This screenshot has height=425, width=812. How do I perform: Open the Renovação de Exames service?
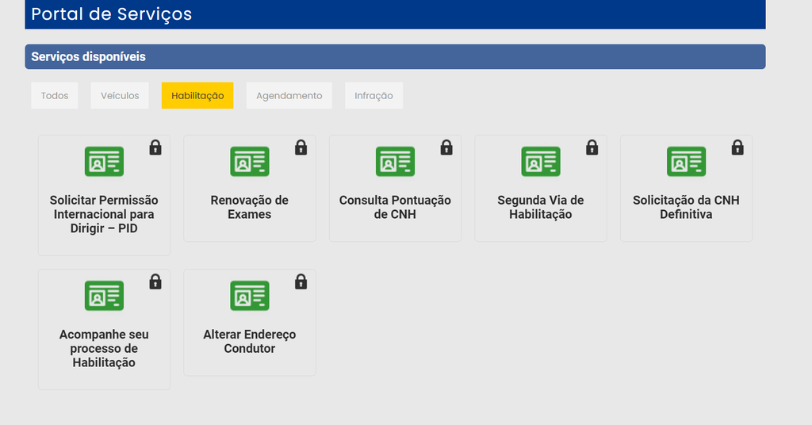pyautogui.click(x=250, y=189)
